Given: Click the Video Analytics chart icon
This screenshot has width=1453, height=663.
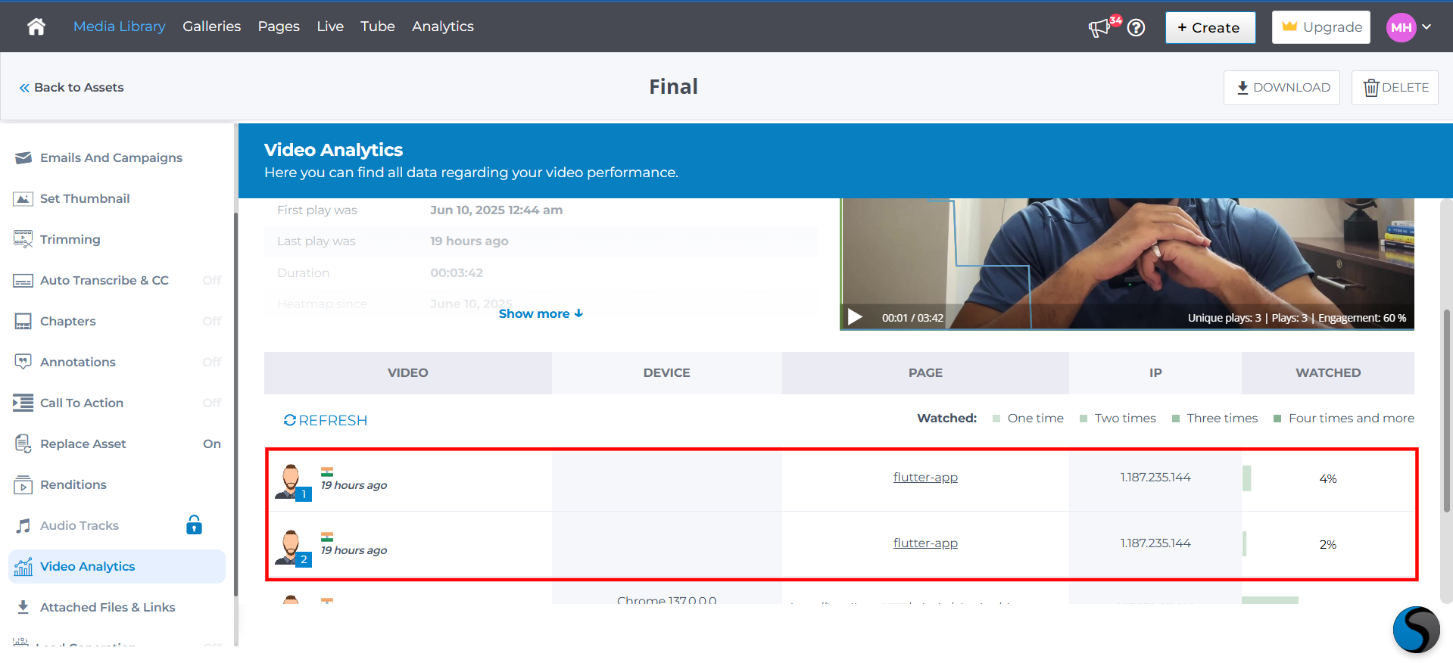Looking at the screenshot, I should pos(23,566).
